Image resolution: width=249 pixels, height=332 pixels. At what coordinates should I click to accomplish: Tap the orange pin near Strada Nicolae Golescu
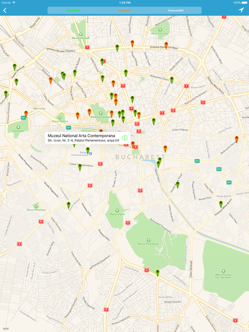(x=51, y=80)
